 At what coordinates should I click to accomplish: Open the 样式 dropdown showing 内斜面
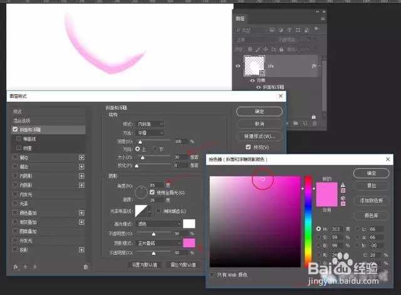[151, 124]
